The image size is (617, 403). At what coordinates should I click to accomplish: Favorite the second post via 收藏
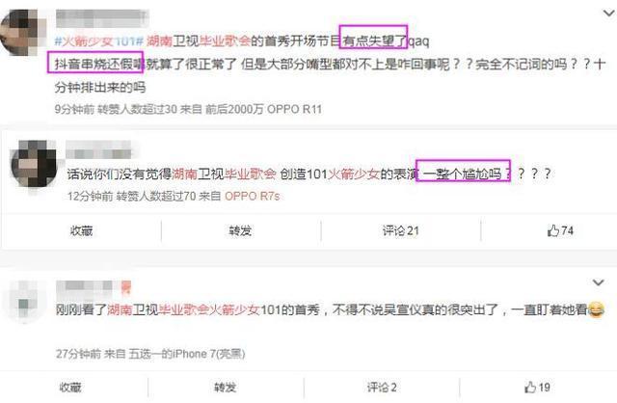point(81,230)
